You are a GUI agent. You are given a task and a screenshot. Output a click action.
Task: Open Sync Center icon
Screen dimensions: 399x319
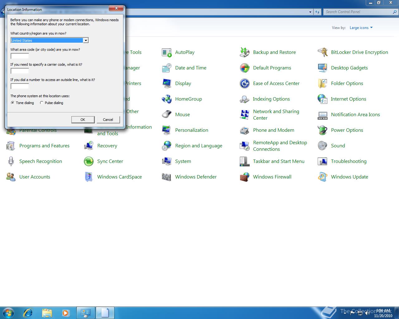tap(89, 161)
